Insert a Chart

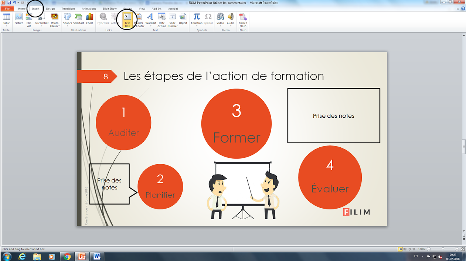tap(89, 18)
